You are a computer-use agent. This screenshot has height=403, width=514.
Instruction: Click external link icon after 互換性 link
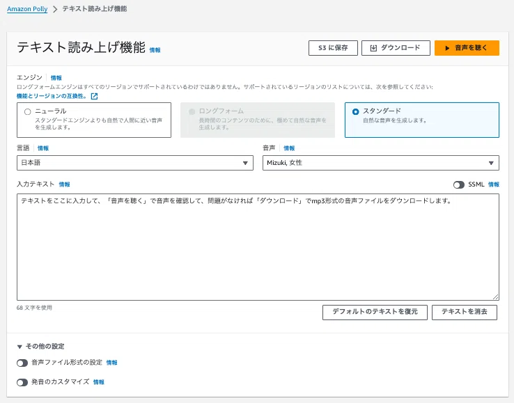pos(94,96)
